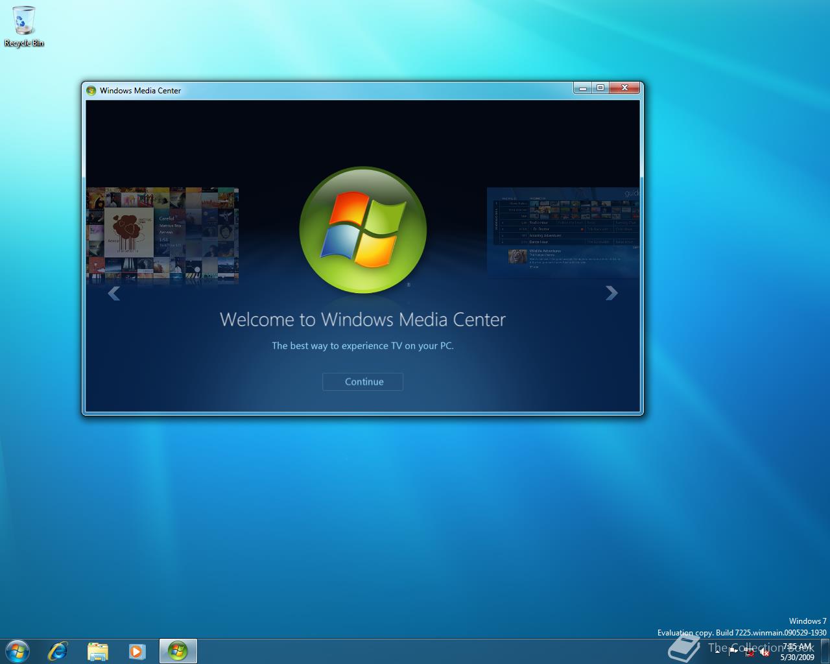830x664 pixels.
Task: Click the muted volume tray icon
Action: 765,652
